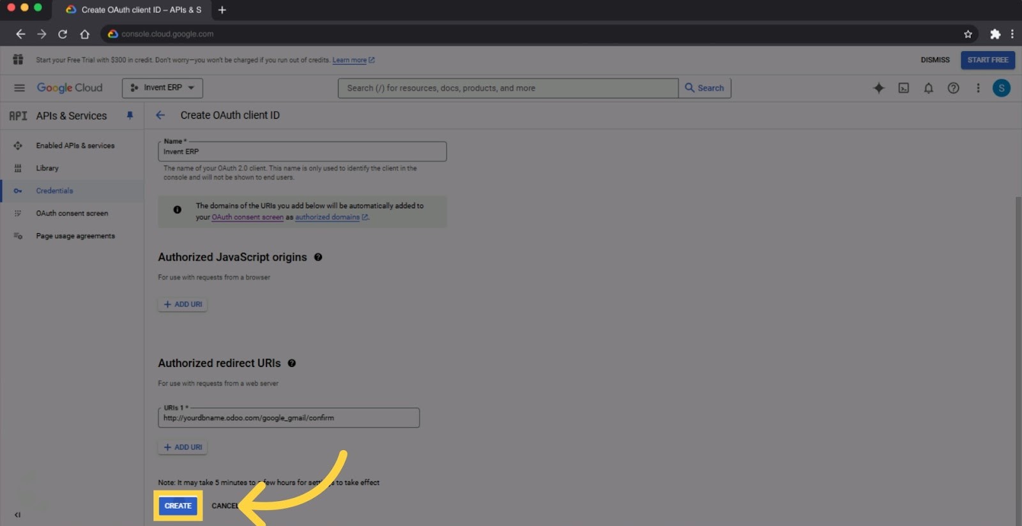1022x526 pixels.
Task: Go to browser home page
Action: (84, 34)
